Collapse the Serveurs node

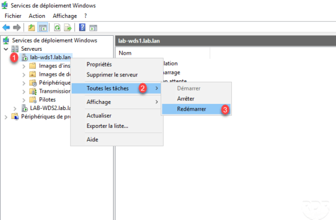(x=6, y=49)
